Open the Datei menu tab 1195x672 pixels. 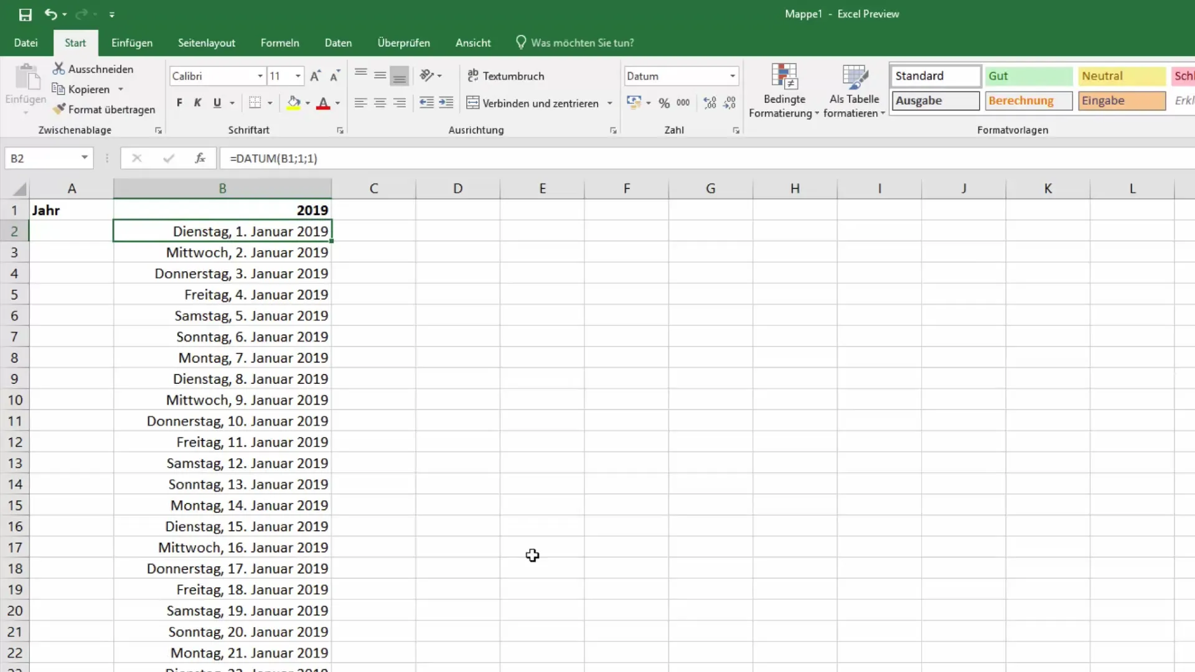[x=26, y=43]
